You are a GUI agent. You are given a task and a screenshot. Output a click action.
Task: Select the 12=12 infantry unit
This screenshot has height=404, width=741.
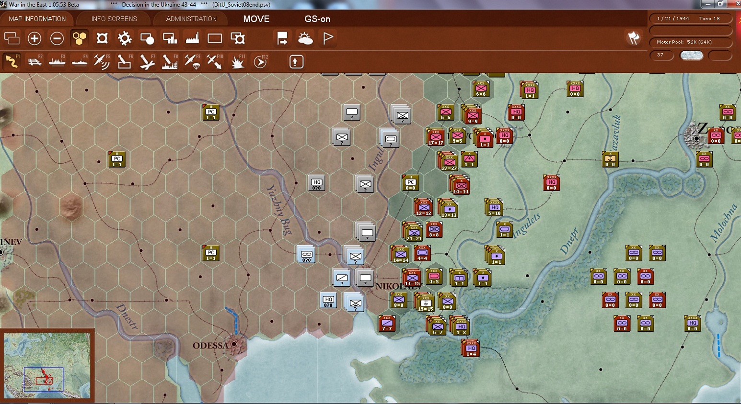424,207
